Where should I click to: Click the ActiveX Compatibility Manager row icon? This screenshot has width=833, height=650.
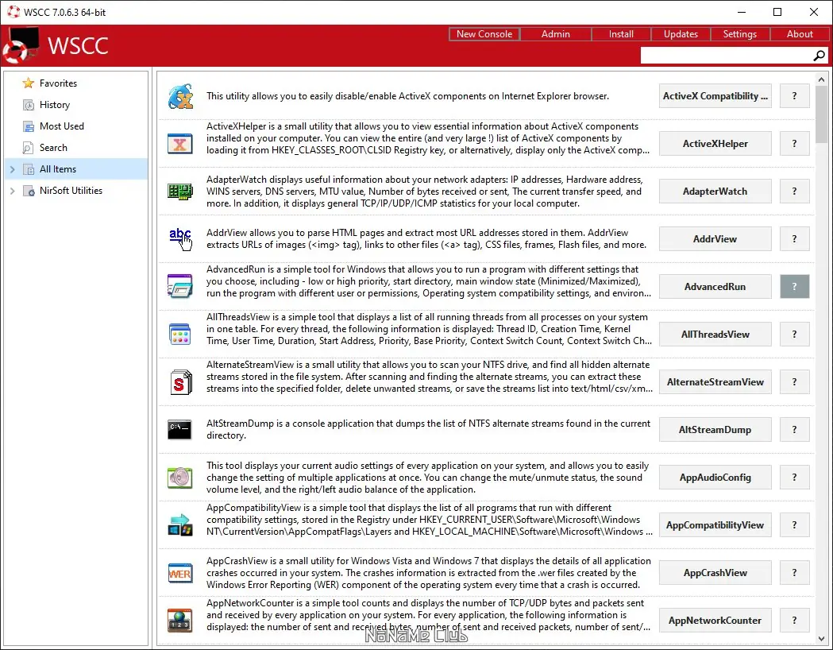click(180, 96)
